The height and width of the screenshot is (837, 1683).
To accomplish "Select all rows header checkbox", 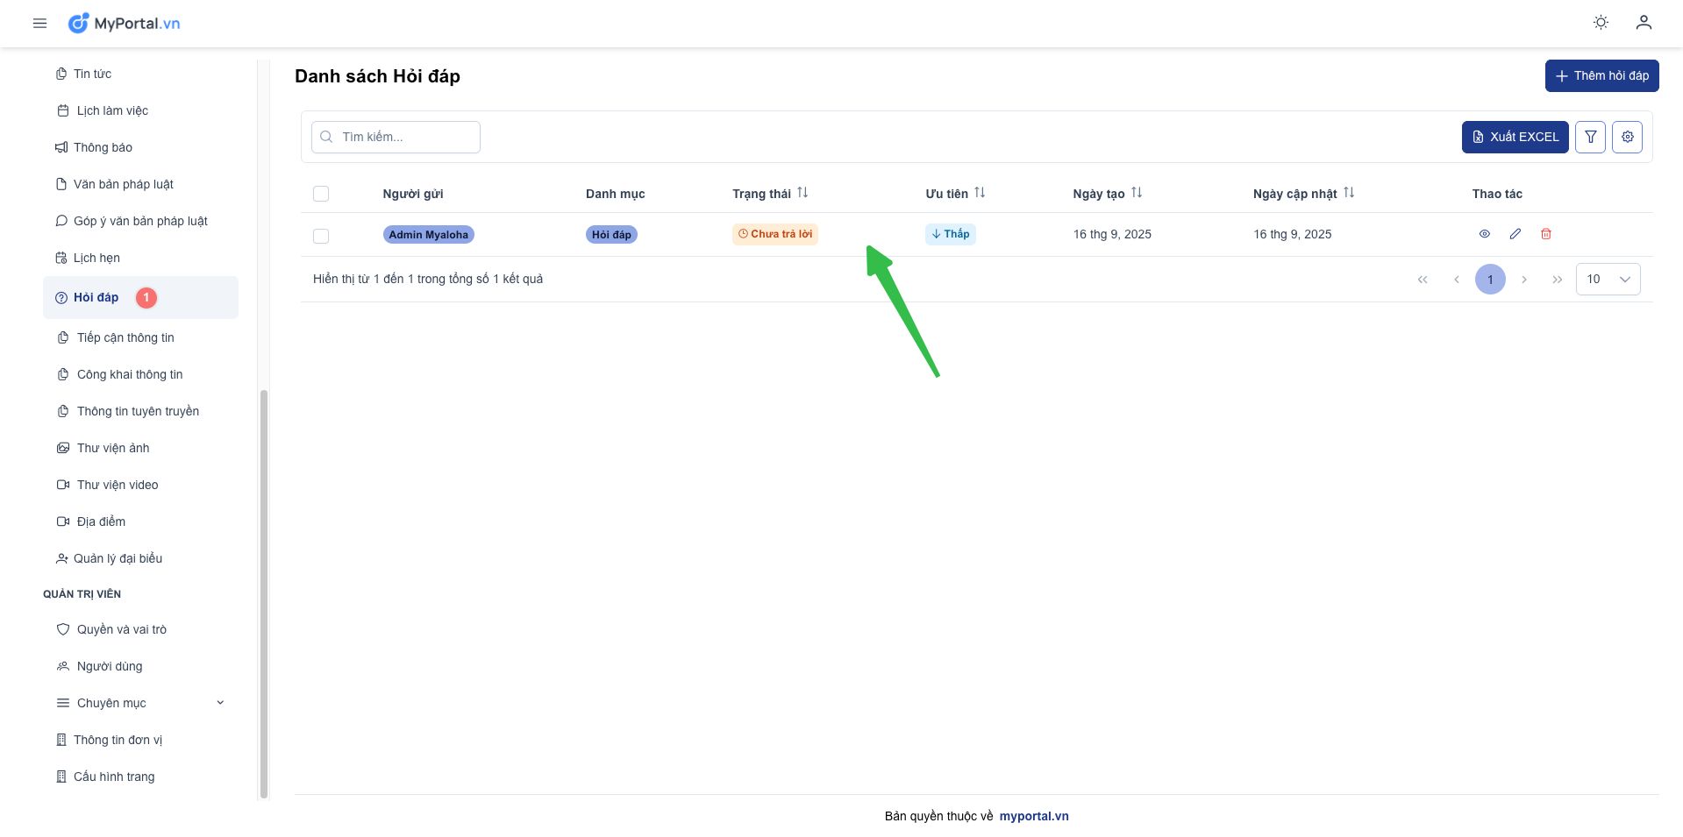I will 321,194.
